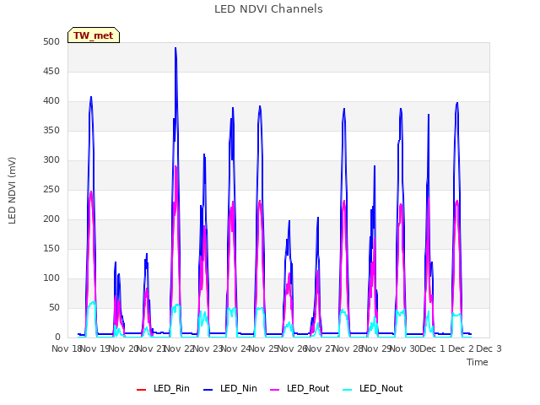The width and height of the screenshot is (540, 405).
Task: Click the y-axis tick label 300
Action: (x=51, y=160)
